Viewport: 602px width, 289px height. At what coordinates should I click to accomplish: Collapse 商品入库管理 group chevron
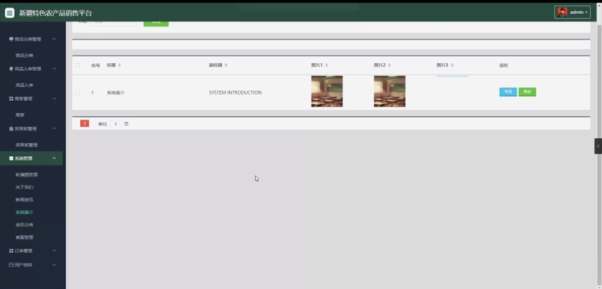54,69
